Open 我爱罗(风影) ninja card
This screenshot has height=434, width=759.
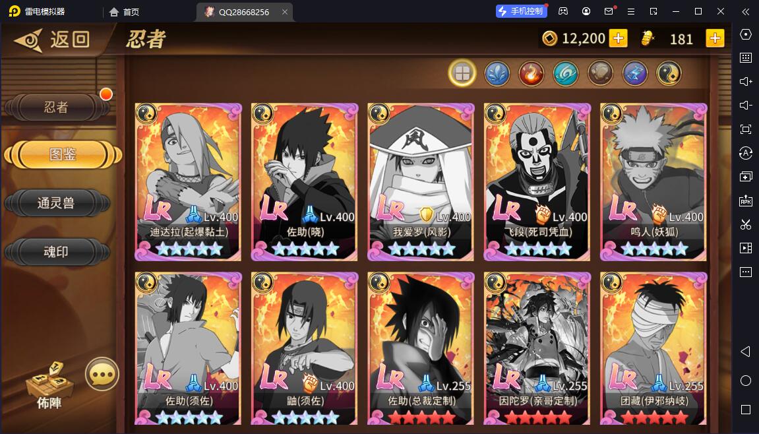pos(421,181)
